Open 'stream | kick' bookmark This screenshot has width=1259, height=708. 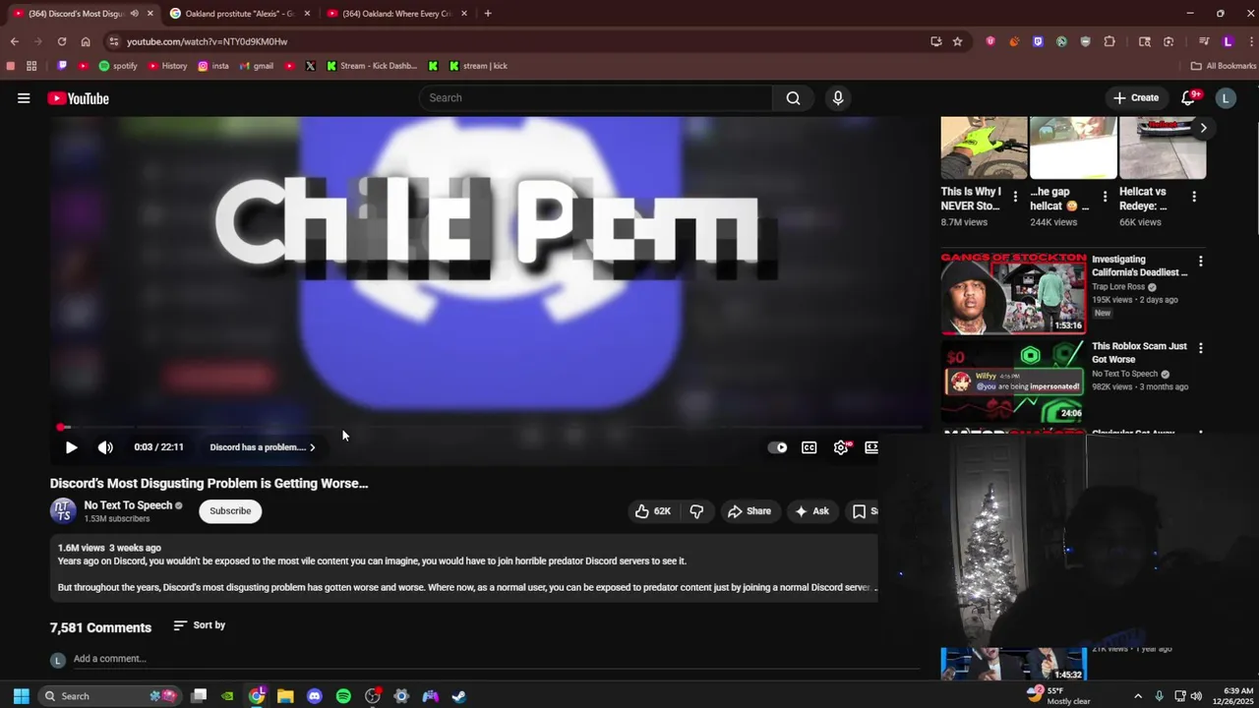(x=478, y=66)
